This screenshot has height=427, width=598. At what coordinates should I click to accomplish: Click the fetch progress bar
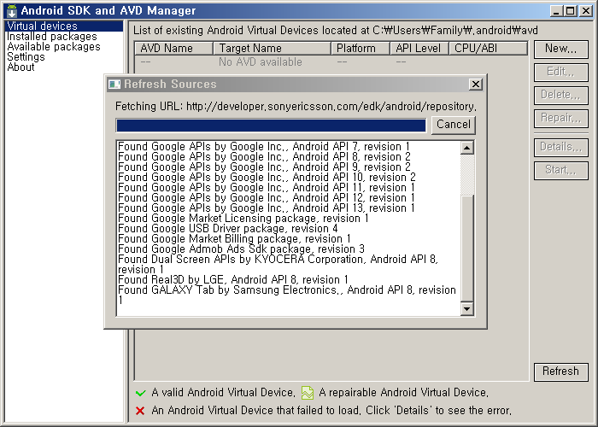coord(271,126)
